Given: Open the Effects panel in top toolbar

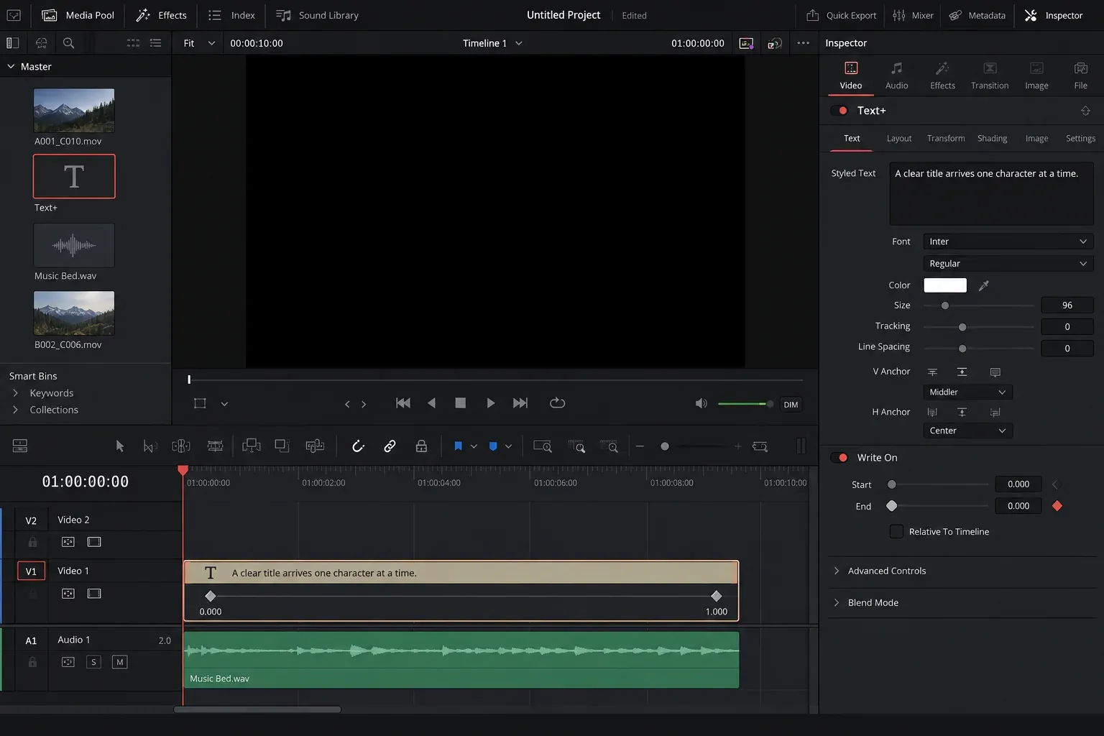Looking at the screenshot, I should point(162,15).
